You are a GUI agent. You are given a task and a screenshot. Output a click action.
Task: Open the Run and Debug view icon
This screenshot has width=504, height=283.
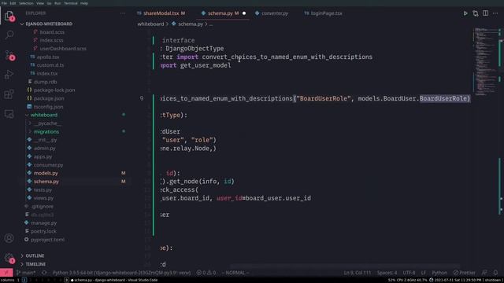[9, 75]
